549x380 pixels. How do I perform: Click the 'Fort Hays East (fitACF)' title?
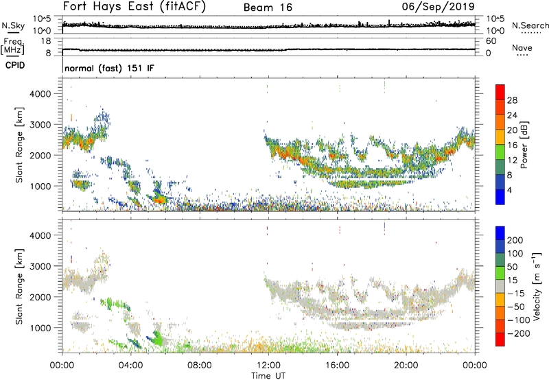[134, 7]
